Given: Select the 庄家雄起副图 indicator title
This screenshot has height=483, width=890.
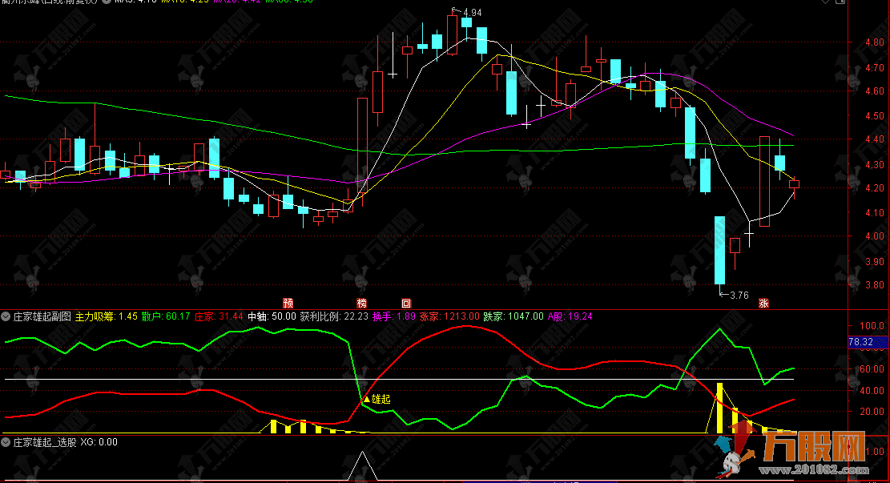Looking at the screenshot, I should click(x=42, y=316).
